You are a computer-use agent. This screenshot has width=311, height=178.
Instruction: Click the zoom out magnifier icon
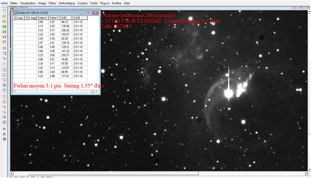pyautogui.click(x=4, y=112)
